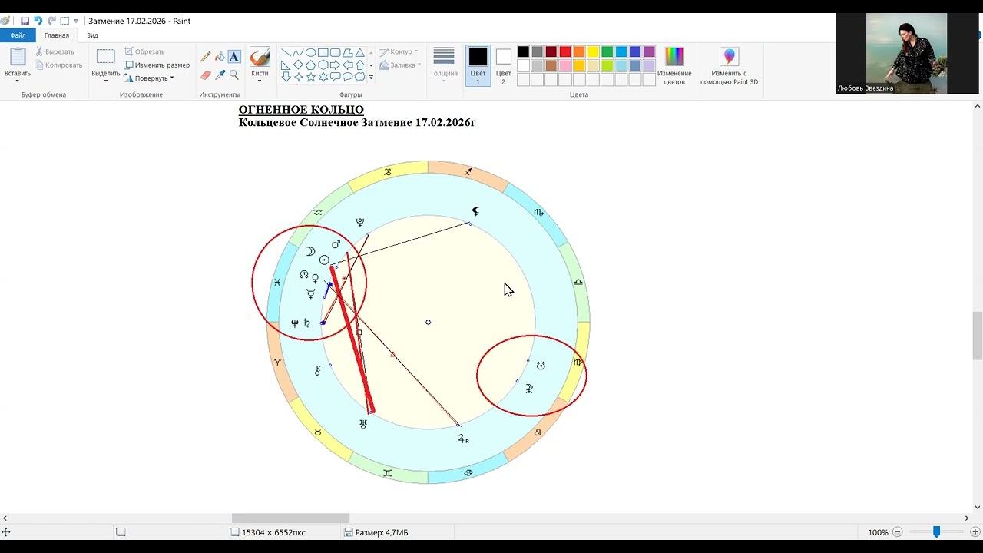Choose the five-point star shape
Screen dimensions: 983x553
coord(310,77)
